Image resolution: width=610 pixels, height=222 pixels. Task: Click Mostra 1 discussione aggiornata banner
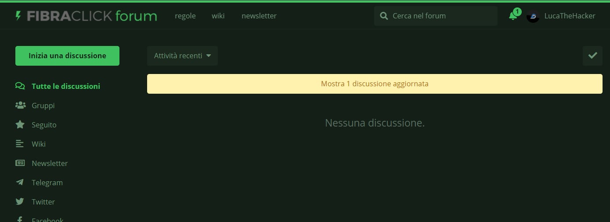point(375,84)
